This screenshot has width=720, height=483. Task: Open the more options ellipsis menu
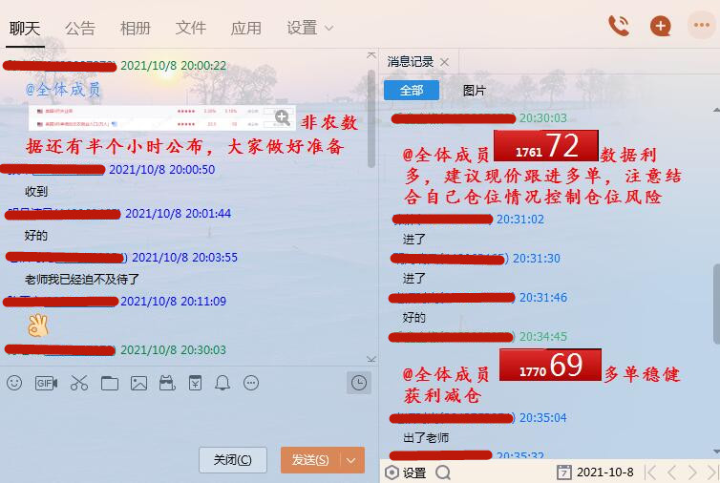pos(701,25)
